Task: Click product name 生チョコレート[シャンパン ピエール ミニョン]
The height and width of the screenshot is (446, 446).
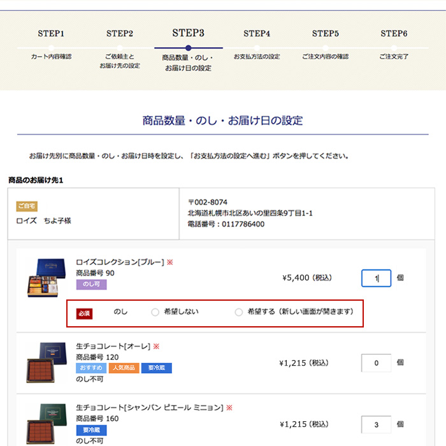Action: coord(150,408)
